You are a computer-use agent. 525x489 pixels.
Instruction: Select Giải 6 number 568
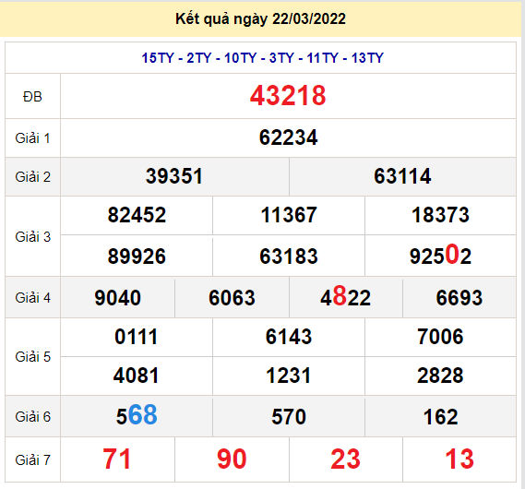point(137,415)
